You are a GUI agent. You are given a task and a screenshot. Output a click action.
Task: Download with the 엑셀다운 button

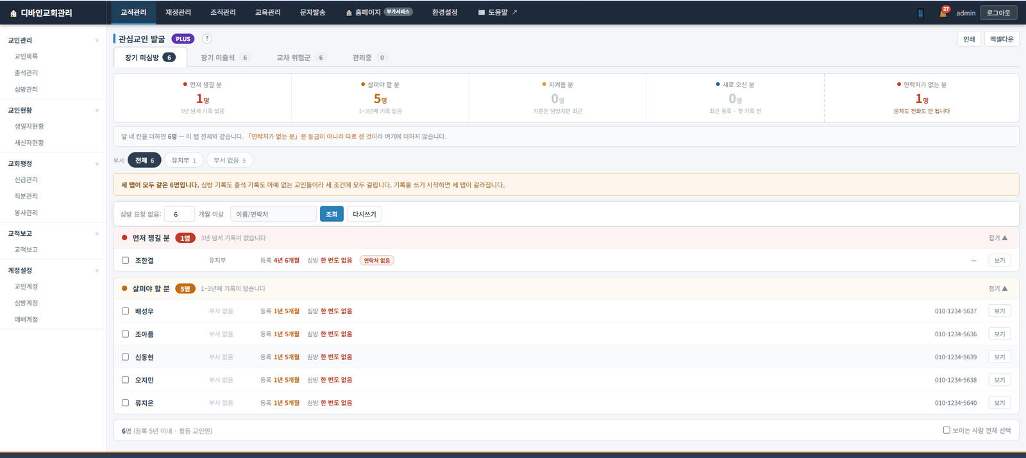pos(1002,39)
